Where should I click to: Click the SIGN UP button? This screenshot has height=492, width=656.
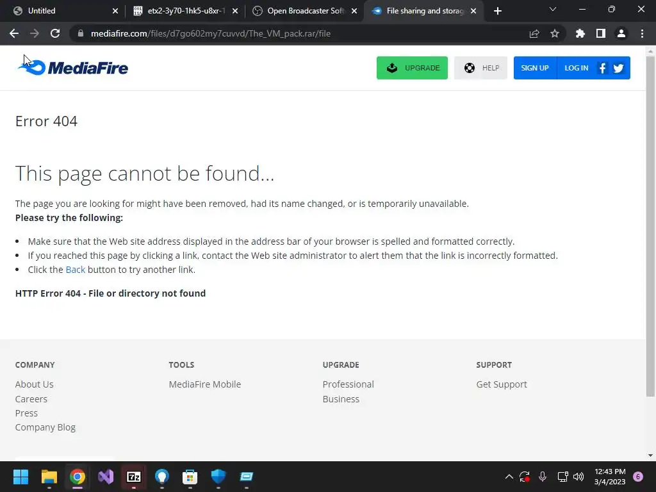[x=535, y=68]
